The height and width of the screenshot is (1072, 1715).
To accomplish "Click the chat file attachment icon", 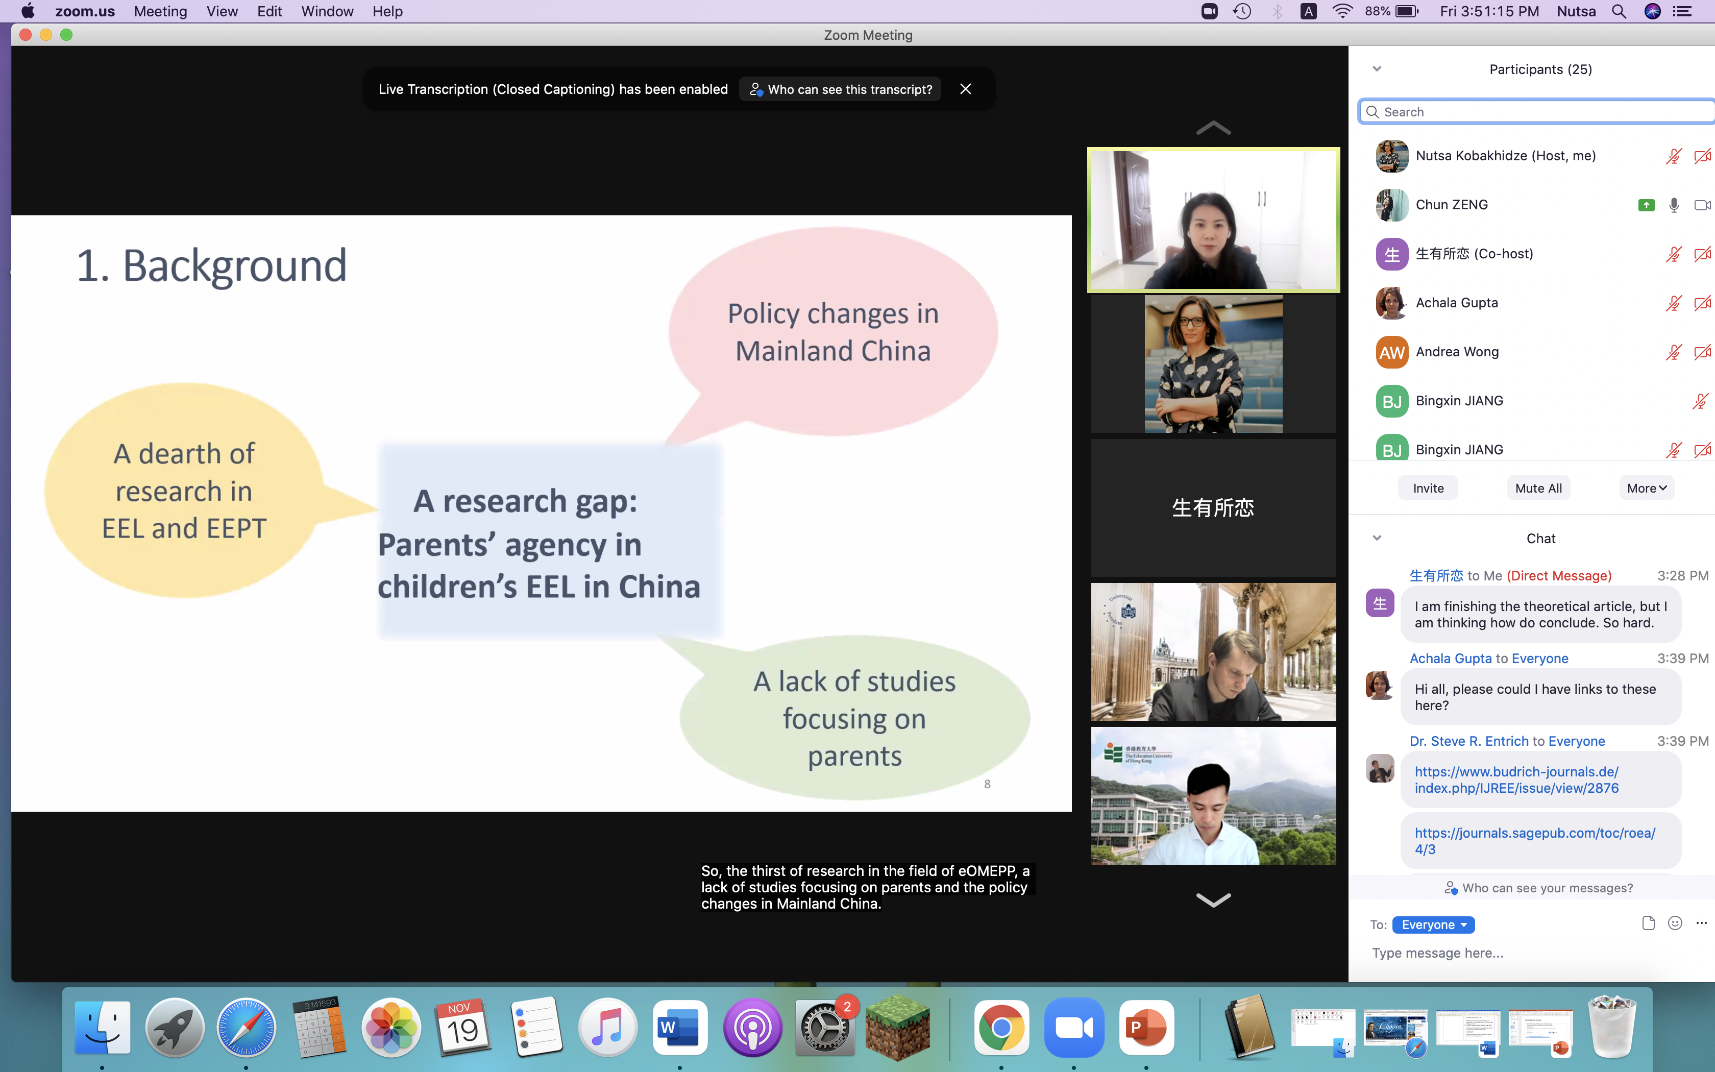I will tap(1648, 922).
